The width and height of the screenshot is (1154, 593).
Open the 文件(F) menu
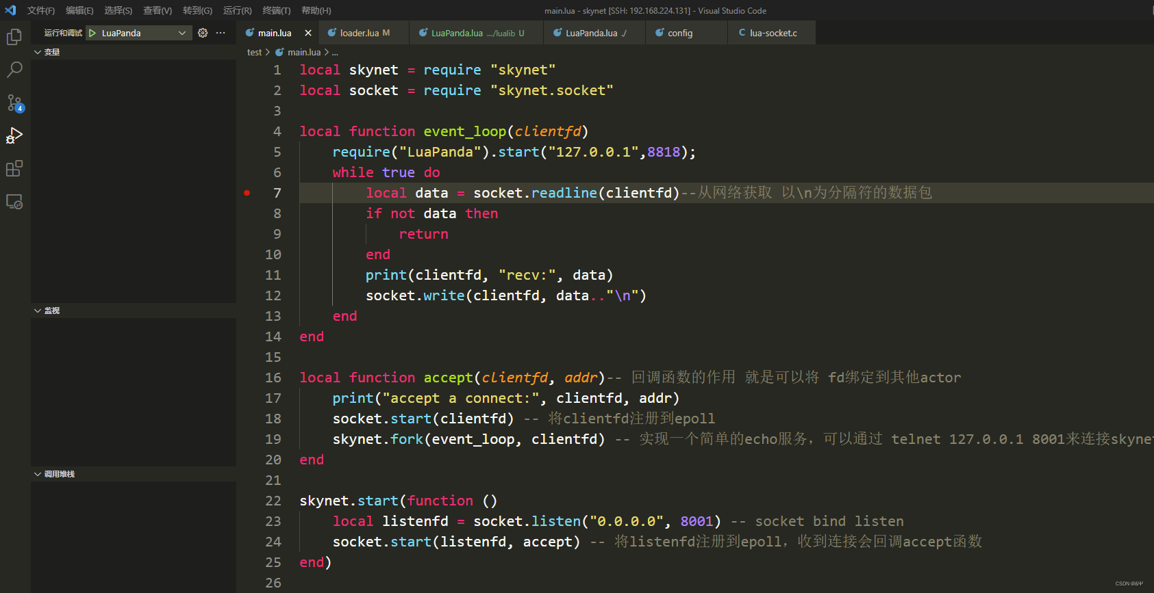(x=41, y=10)
